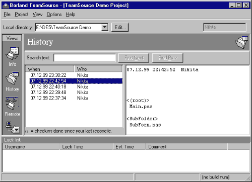Open the File menu
The image size is (252, 182).
[x=7, y=15]
